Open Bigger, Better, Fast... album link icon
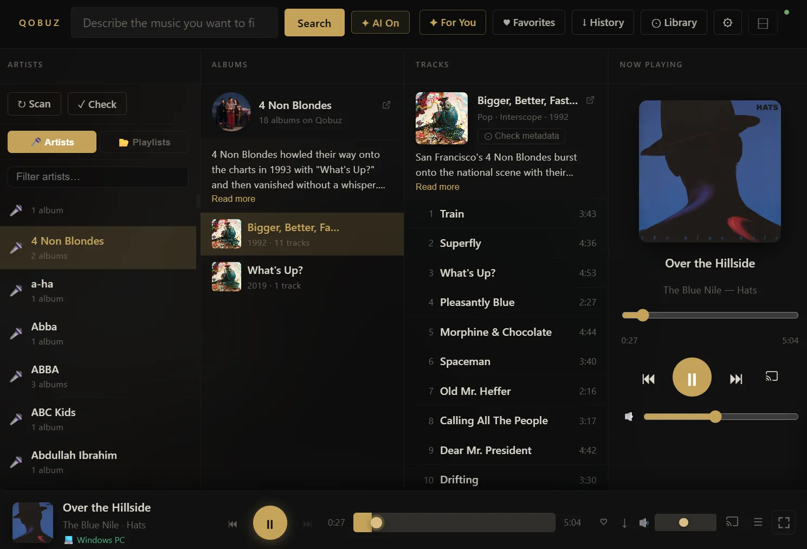 (590, 100)
